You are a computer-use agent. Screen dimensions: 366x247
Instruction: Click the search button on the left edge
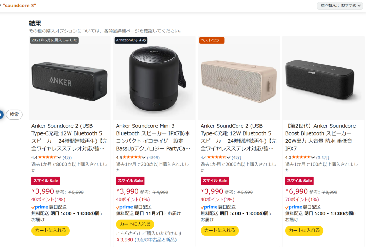coord(14,114)
